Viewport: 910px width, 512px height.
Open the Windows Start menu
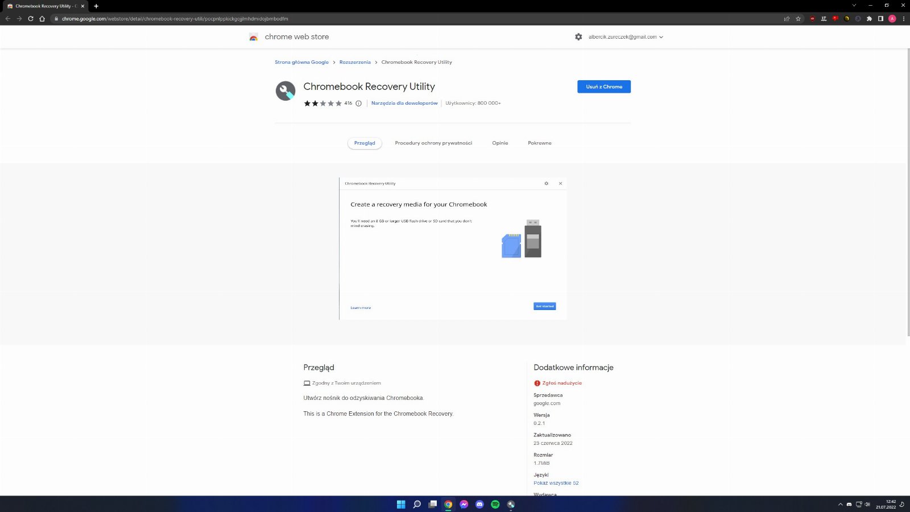point(401,504)
